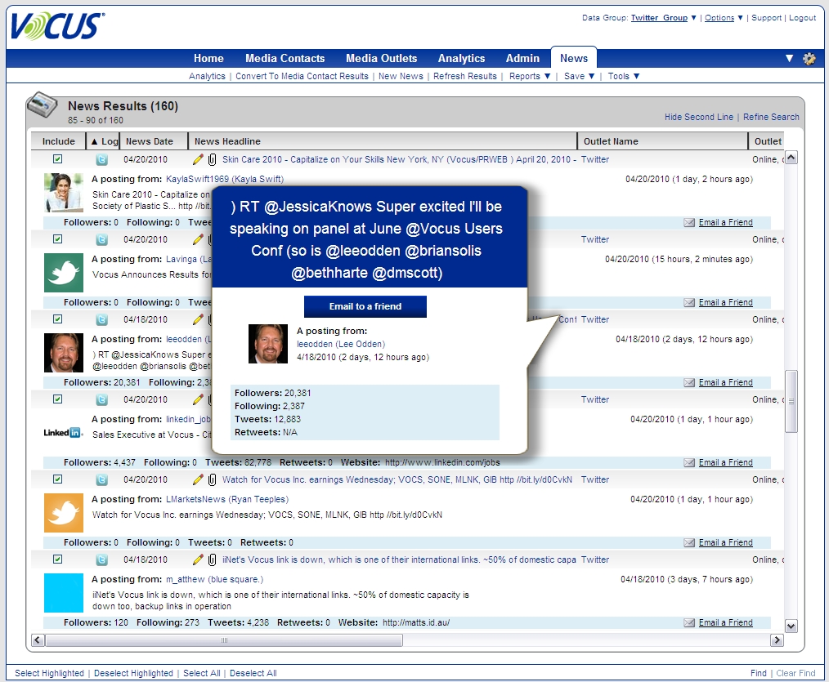Click the Twitter icon in Lavinga posting row

pos(102,240)
